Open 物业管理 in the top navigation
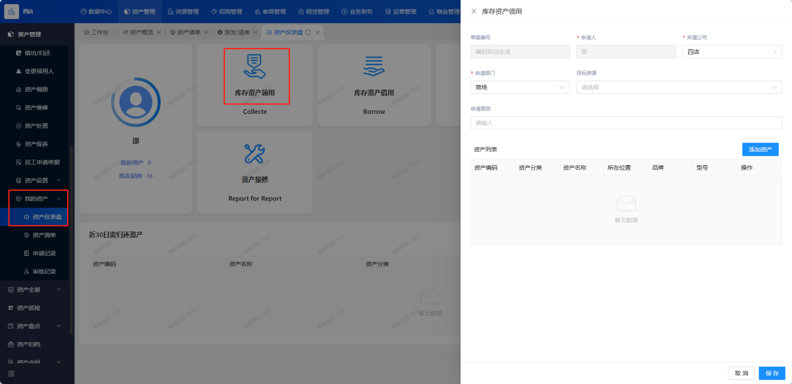792x384 pixels. [x=444, y=12]
